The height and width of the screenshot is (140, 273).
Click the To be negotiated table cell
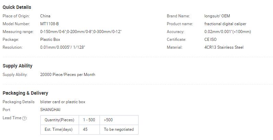119,129
